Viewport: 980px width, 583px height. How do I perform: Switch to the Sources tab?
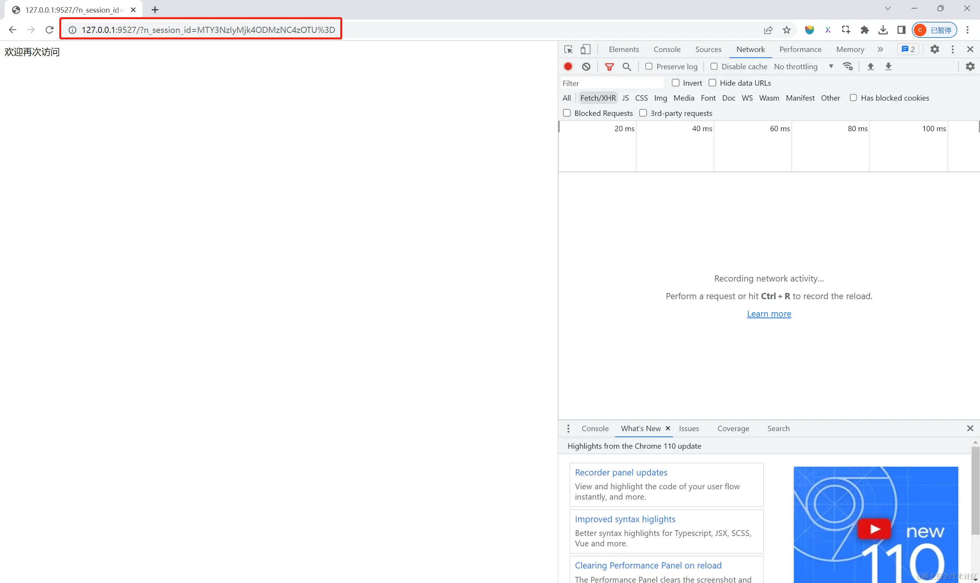[x=708, y=49]
